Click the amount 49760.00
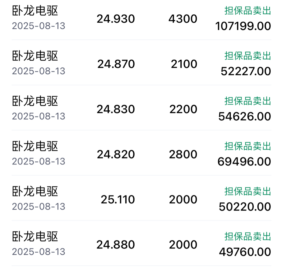Image resolution: width=283 pixels, height=267 pixels. coord(245,252)
